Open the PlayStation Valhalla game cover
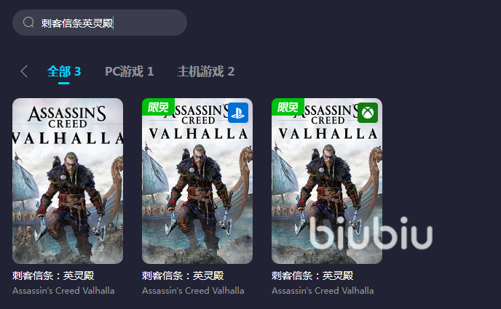The height and width of the screenshot is (309, 501). pyautogui.click(x=197, y=181)
